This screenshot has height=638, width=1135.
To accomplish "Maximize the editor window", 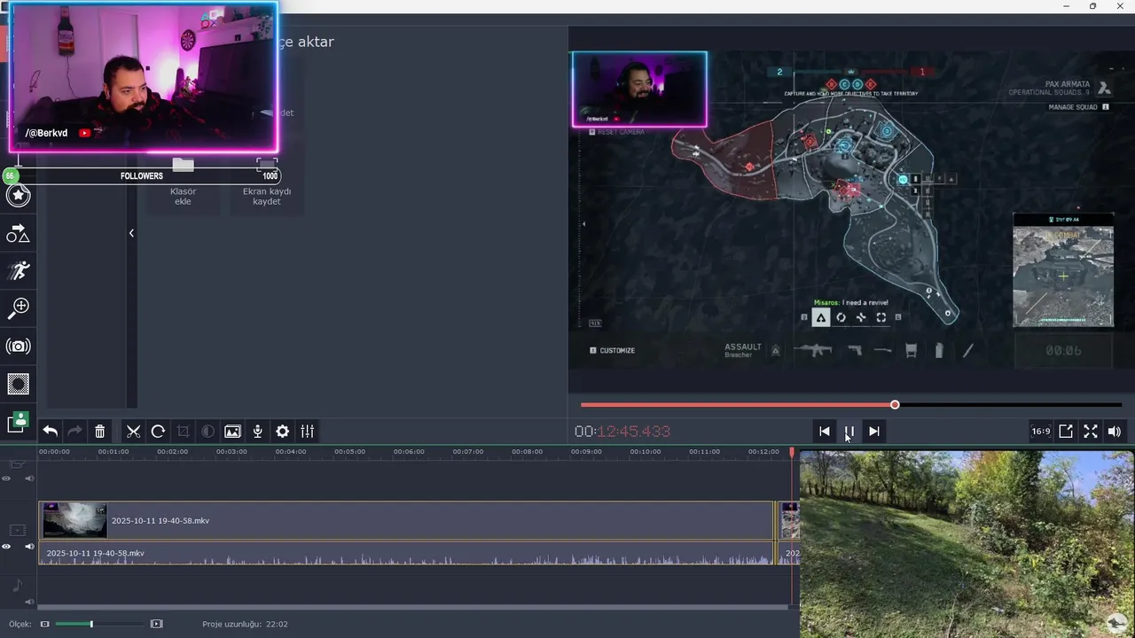I will [1092, 6].
